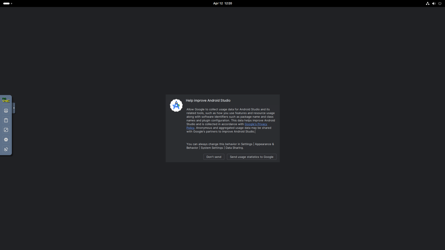This screenshot has height=250, width=445.
Task: Click the noVNC logo in side panel
Action: 6,100
